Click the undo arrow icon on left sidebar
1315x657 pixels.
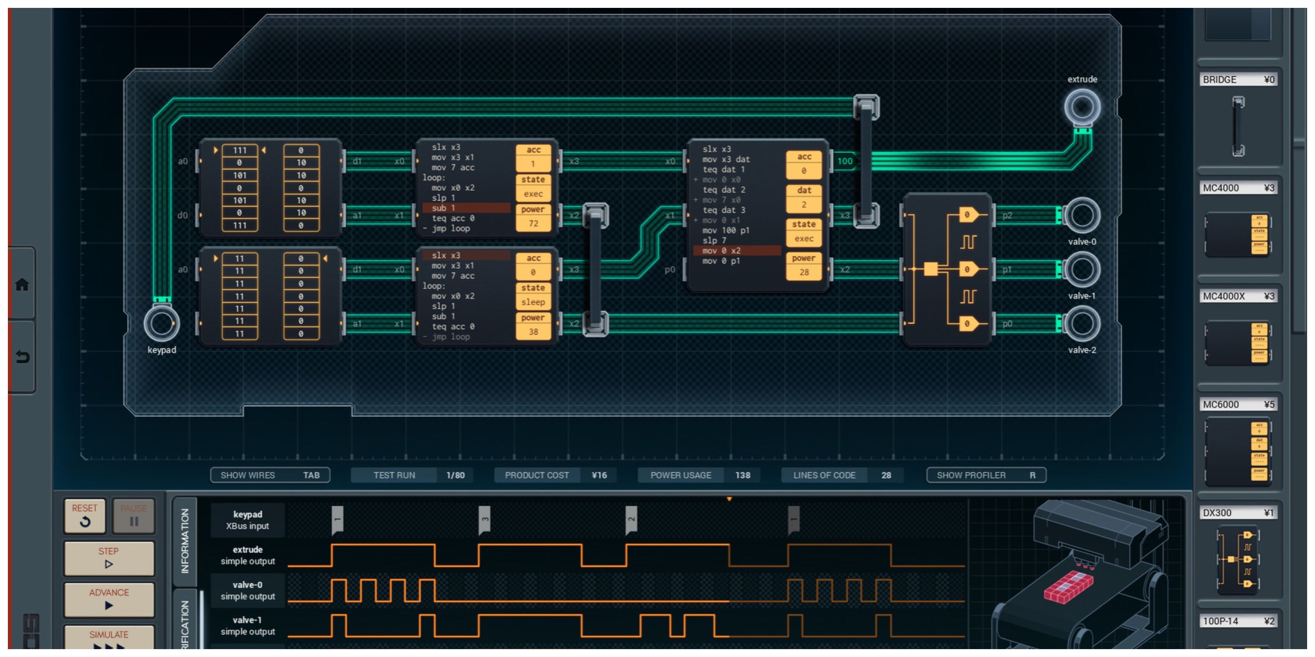pyautogui.click(x=22, y=357)
